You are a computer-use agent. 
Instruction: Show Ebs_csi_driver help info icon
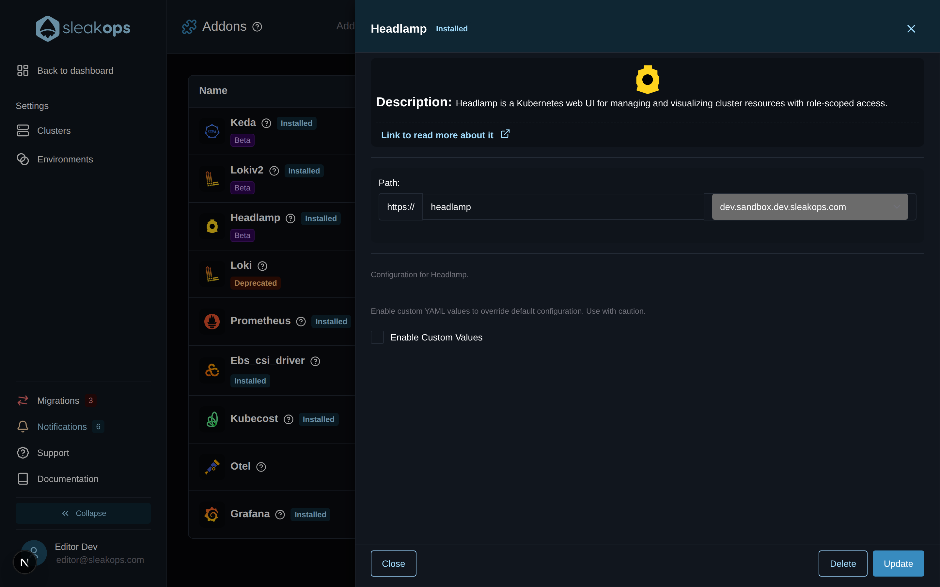tap(315, 361)
